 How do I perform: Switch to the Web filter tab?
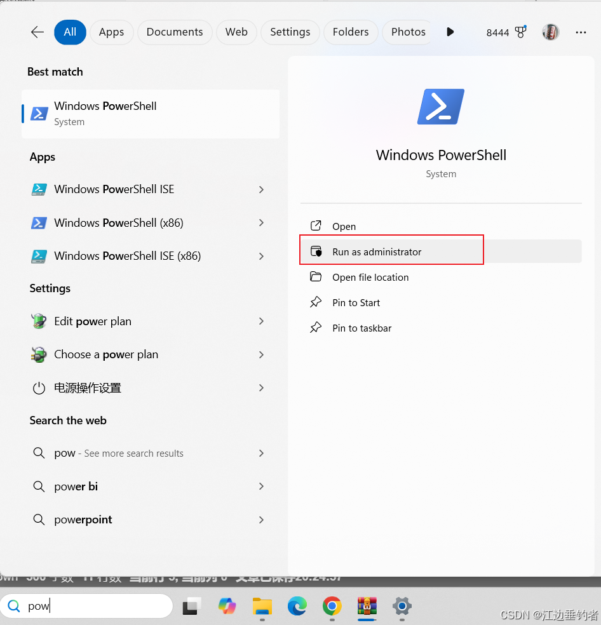[236, 32]
